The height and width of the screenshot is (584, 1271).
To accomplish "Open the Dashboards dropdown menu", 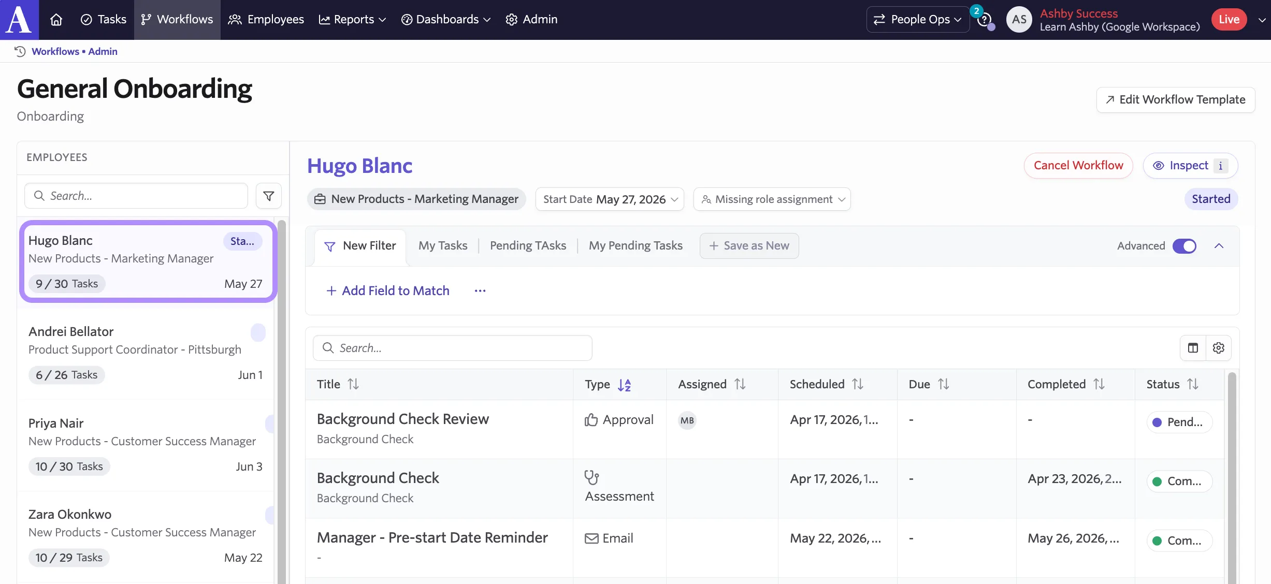I will 446,20.
